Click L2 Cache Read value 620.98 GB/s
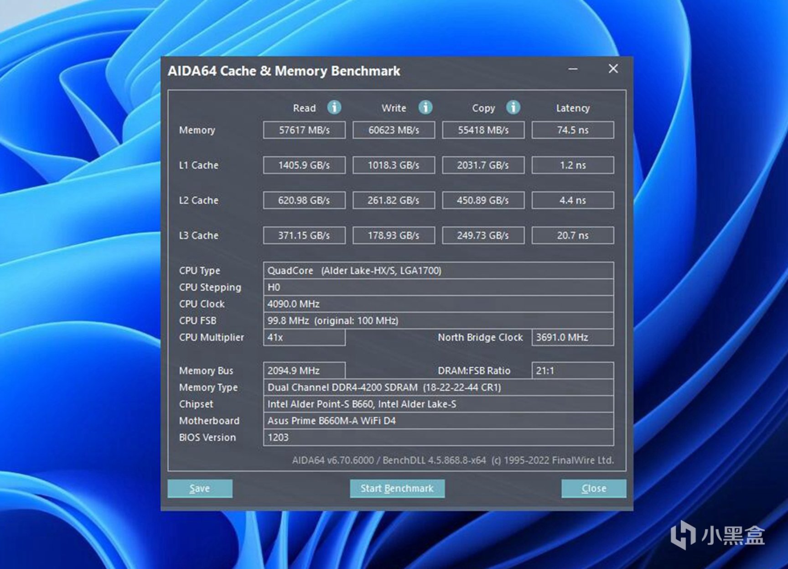The height and width of the screenshot is (569, 788). [304, 200]
